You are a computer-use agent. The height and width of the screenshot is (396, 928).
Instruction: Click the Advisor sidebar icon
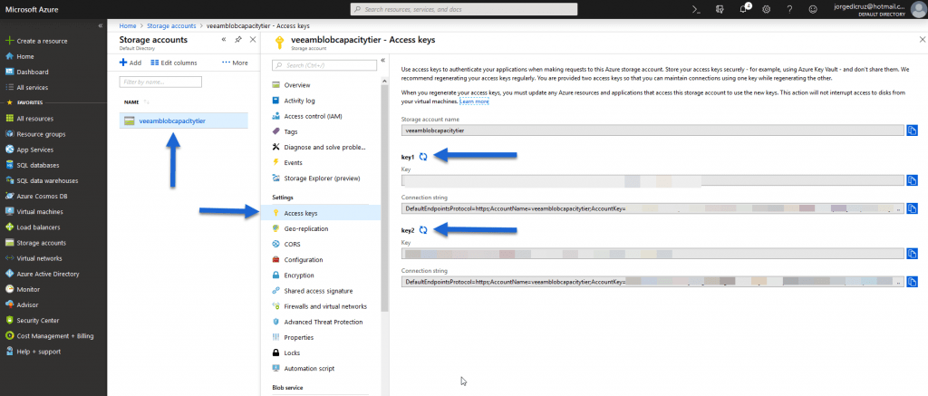(x=9, y=304)
